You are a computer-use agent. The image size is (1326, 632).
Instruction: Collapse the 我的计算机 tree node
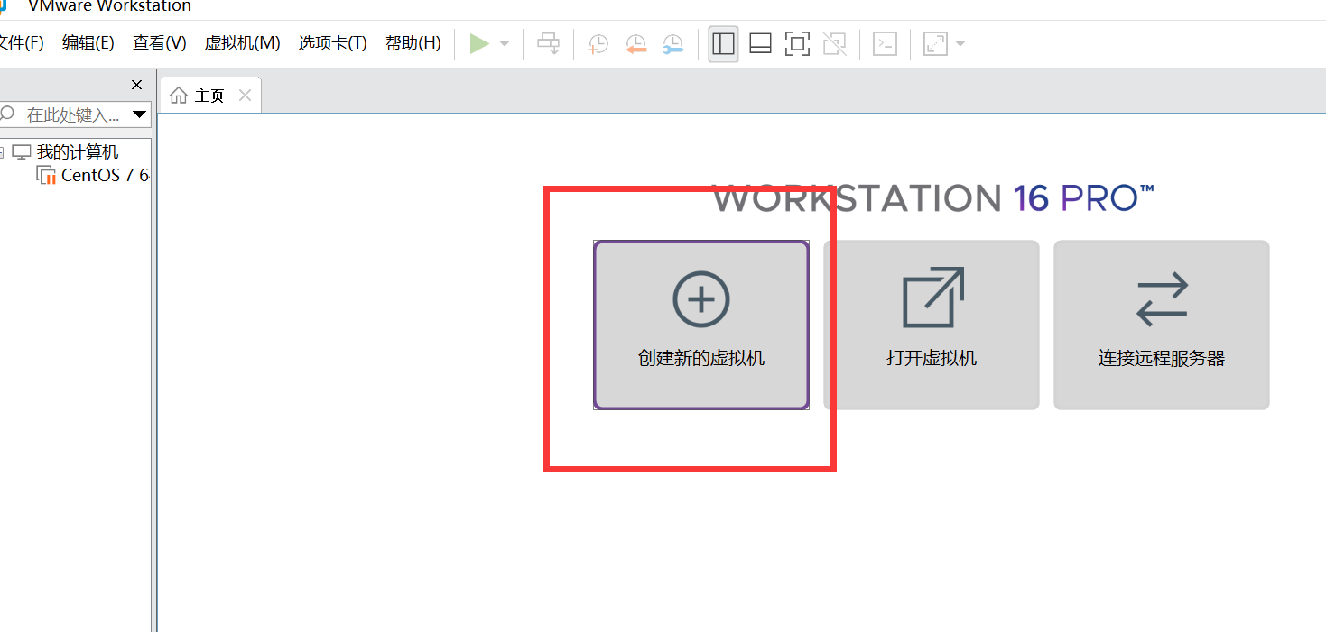[2, 152]
